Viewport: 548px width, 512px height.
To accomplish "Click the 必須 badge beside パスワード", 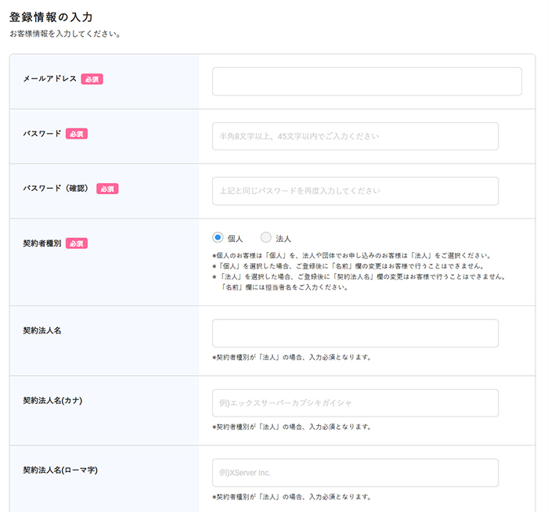I will [x=77, y=134].
